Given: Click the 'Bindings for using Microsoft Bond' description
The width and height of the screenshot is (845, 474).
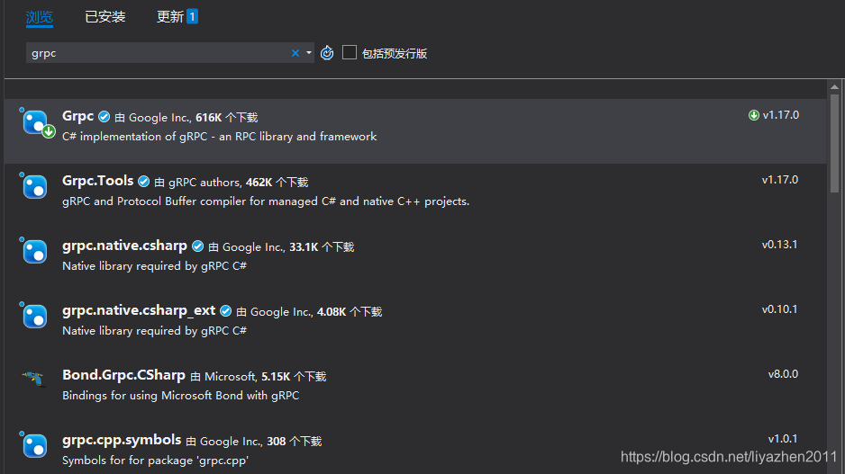Looking at the screenshot, I should coord(180,396).
